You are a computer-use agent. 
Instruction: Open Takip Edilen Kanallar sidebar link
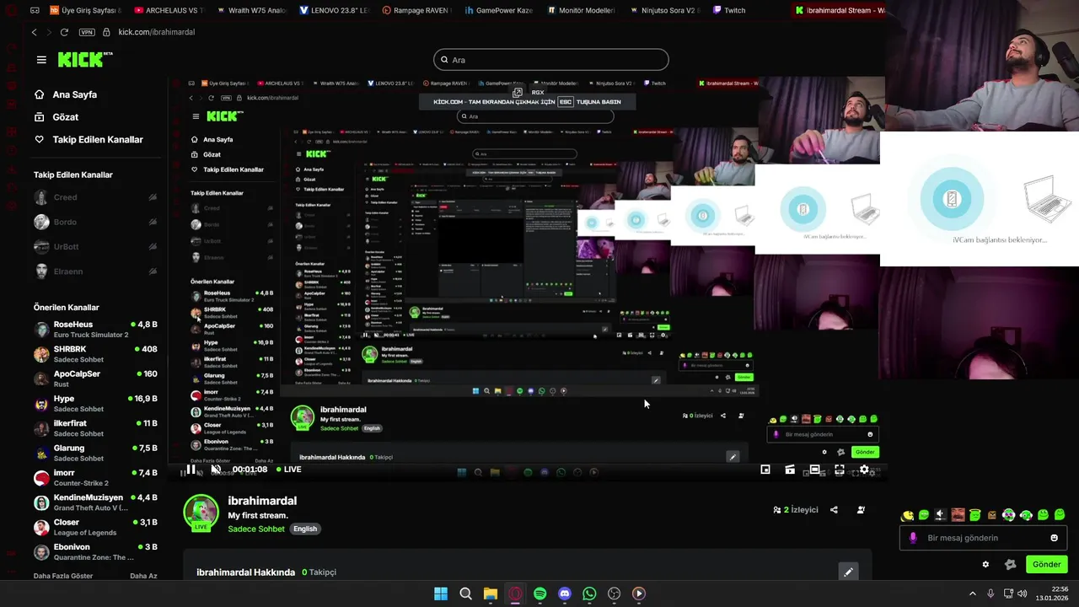[89, 140]
